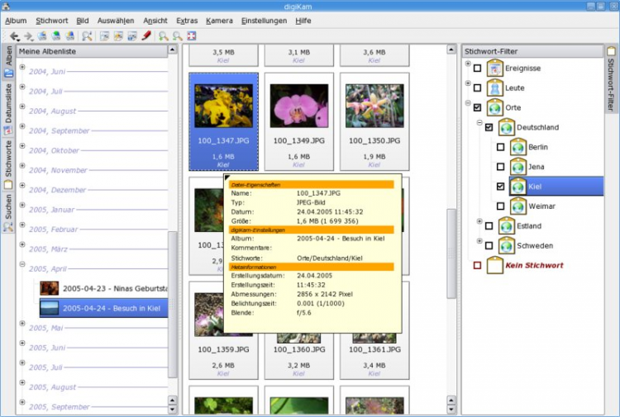The width and height of the screenshot is (620, 417).
Task: Check the Ereignisse filter checkbox
Action: (477, 69)
